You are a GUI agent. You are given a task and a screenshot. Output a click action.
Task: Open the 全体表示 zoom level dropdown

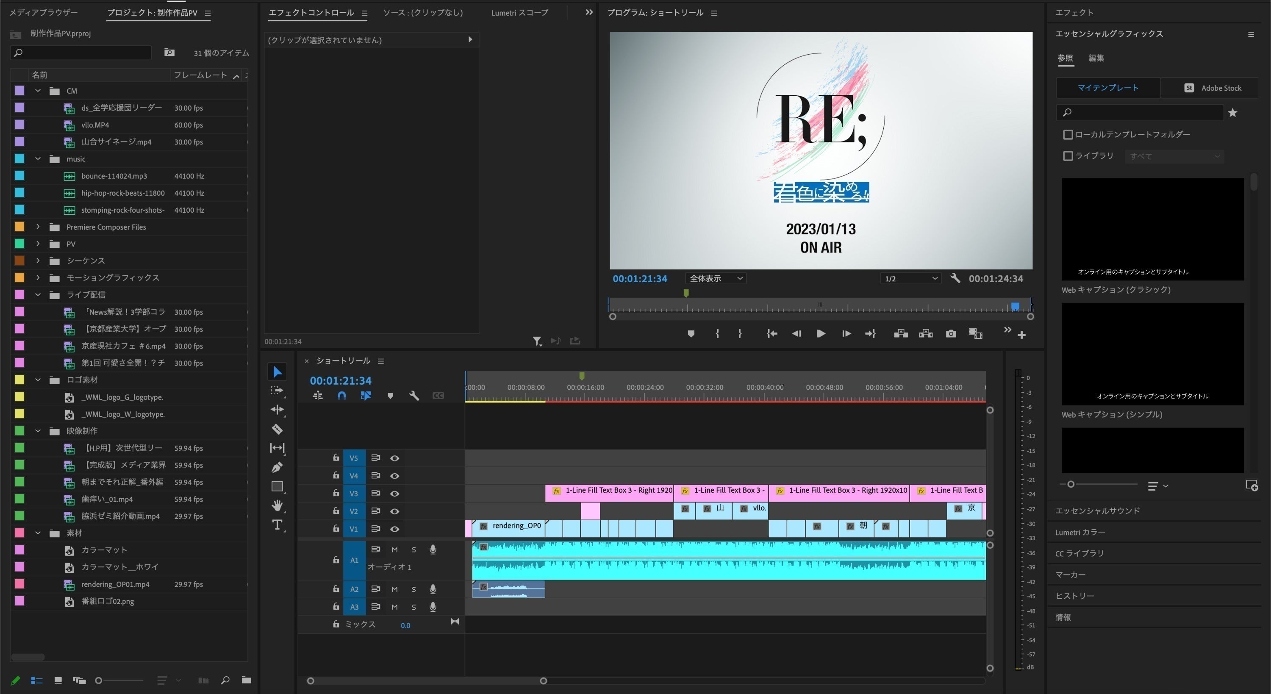[715, 278]
